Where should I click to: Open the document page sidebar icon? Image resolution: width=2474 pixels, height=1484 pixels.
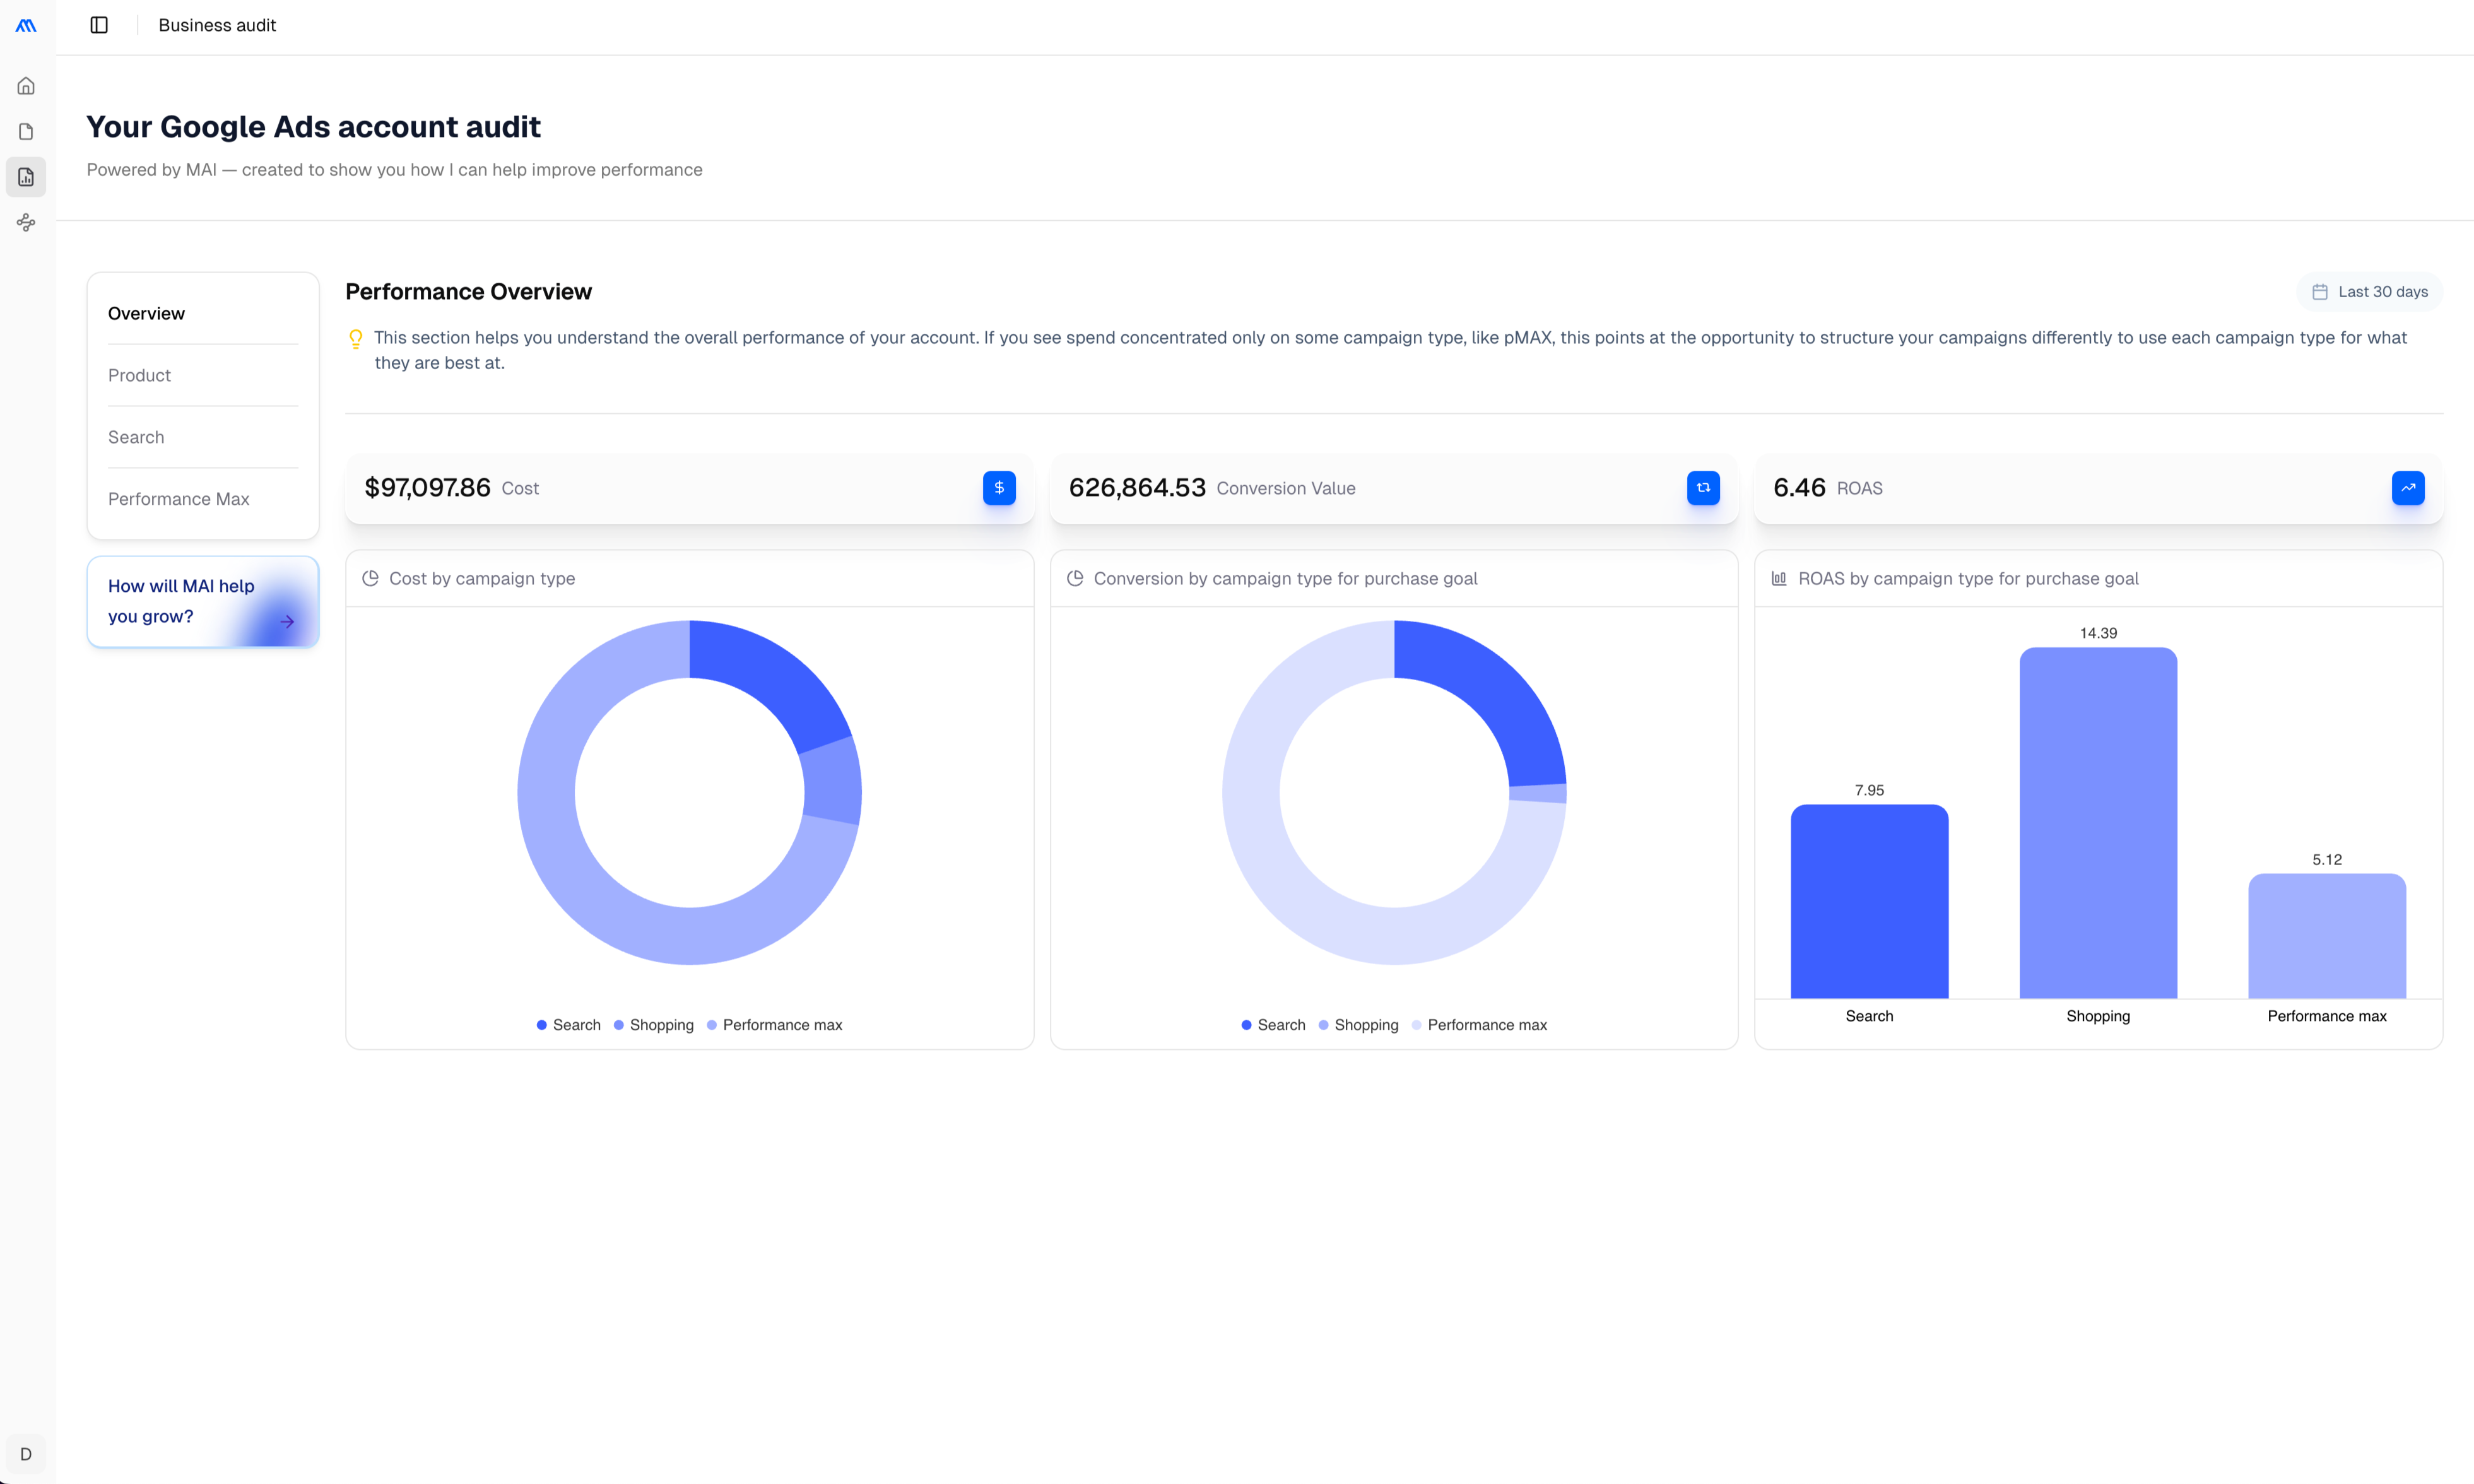(x=26, y=132)
